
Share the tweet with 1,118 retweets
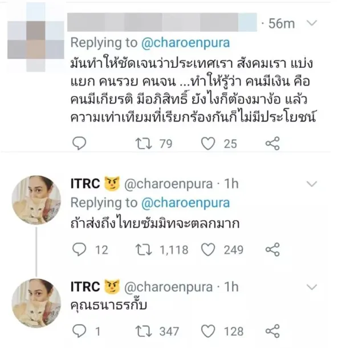(273, 249)
